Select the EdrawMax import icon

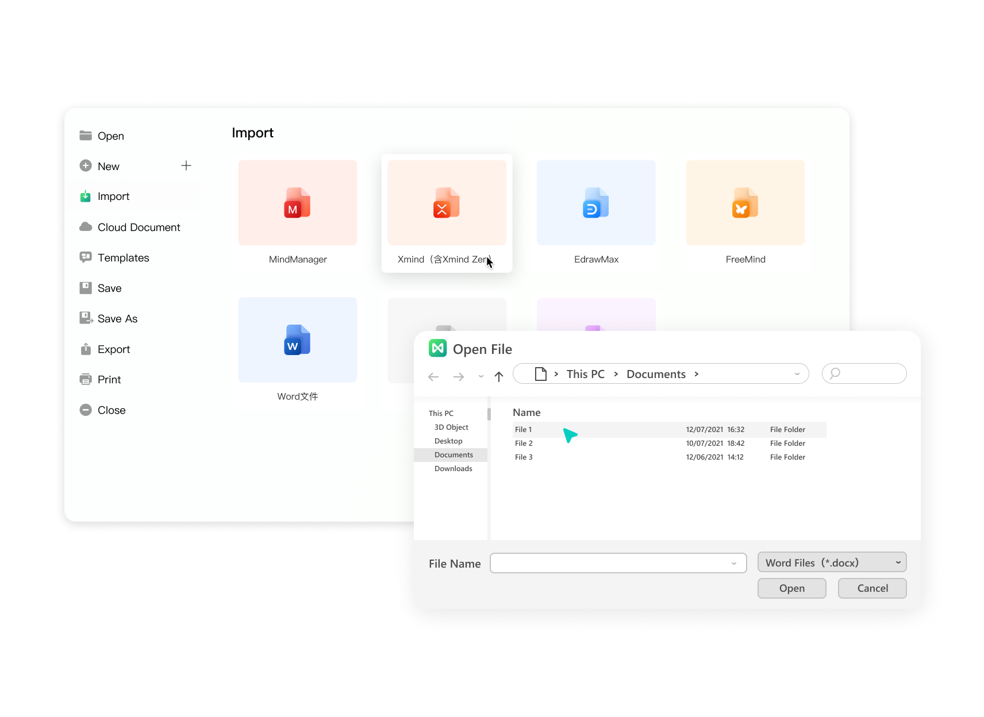pos(596,203)
